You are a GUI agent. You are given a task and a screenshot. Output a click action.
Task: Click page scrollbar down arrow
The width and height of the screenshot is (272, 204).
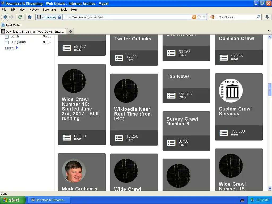pos(270,189)
